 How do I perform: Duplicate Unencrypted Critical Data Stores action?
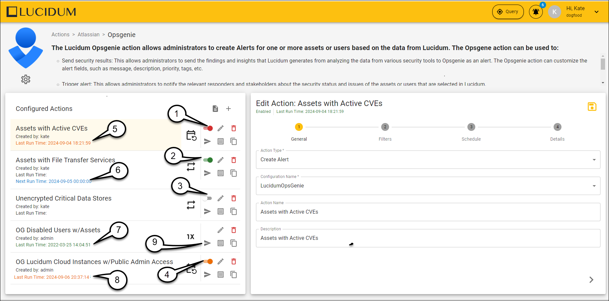(x=234, y=211)
